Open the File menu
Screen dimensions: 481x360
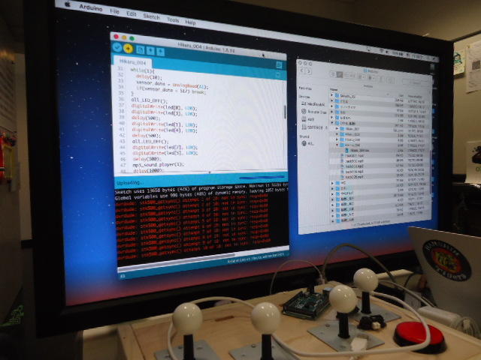click(114, 11)
